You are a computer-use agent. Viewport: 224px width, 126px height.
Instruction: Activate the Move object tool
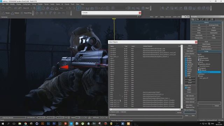39,8
